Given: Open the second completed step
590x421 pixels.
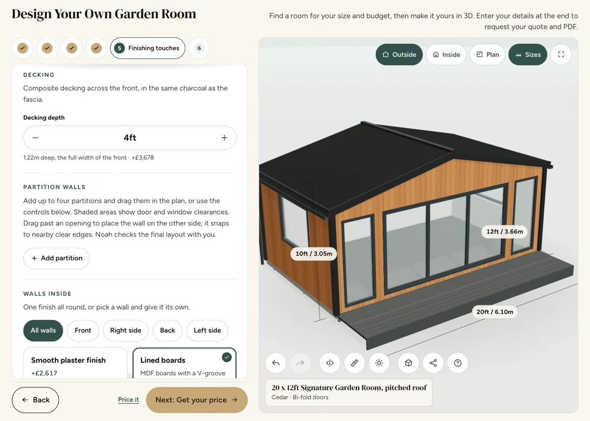Looking at the screenshot, I should pos(47,48).
